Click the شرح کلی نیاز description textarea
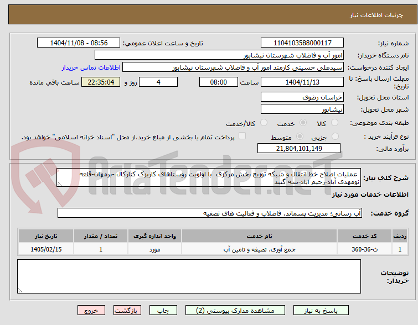 click(209, 177)
